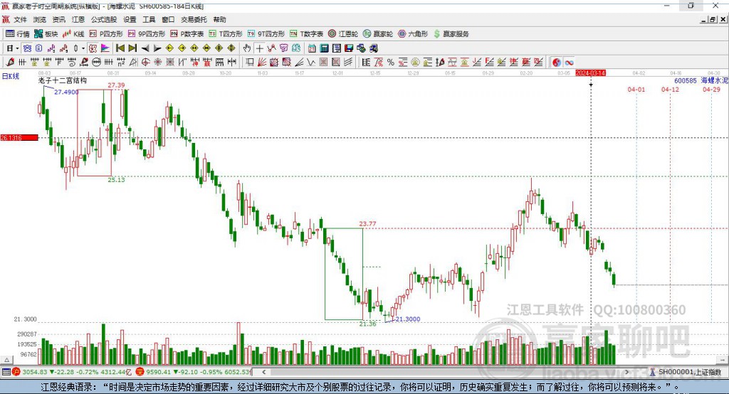Click the left-right yellow diamond icon
Screen dimensions: 729x394
tap(194, 48)
